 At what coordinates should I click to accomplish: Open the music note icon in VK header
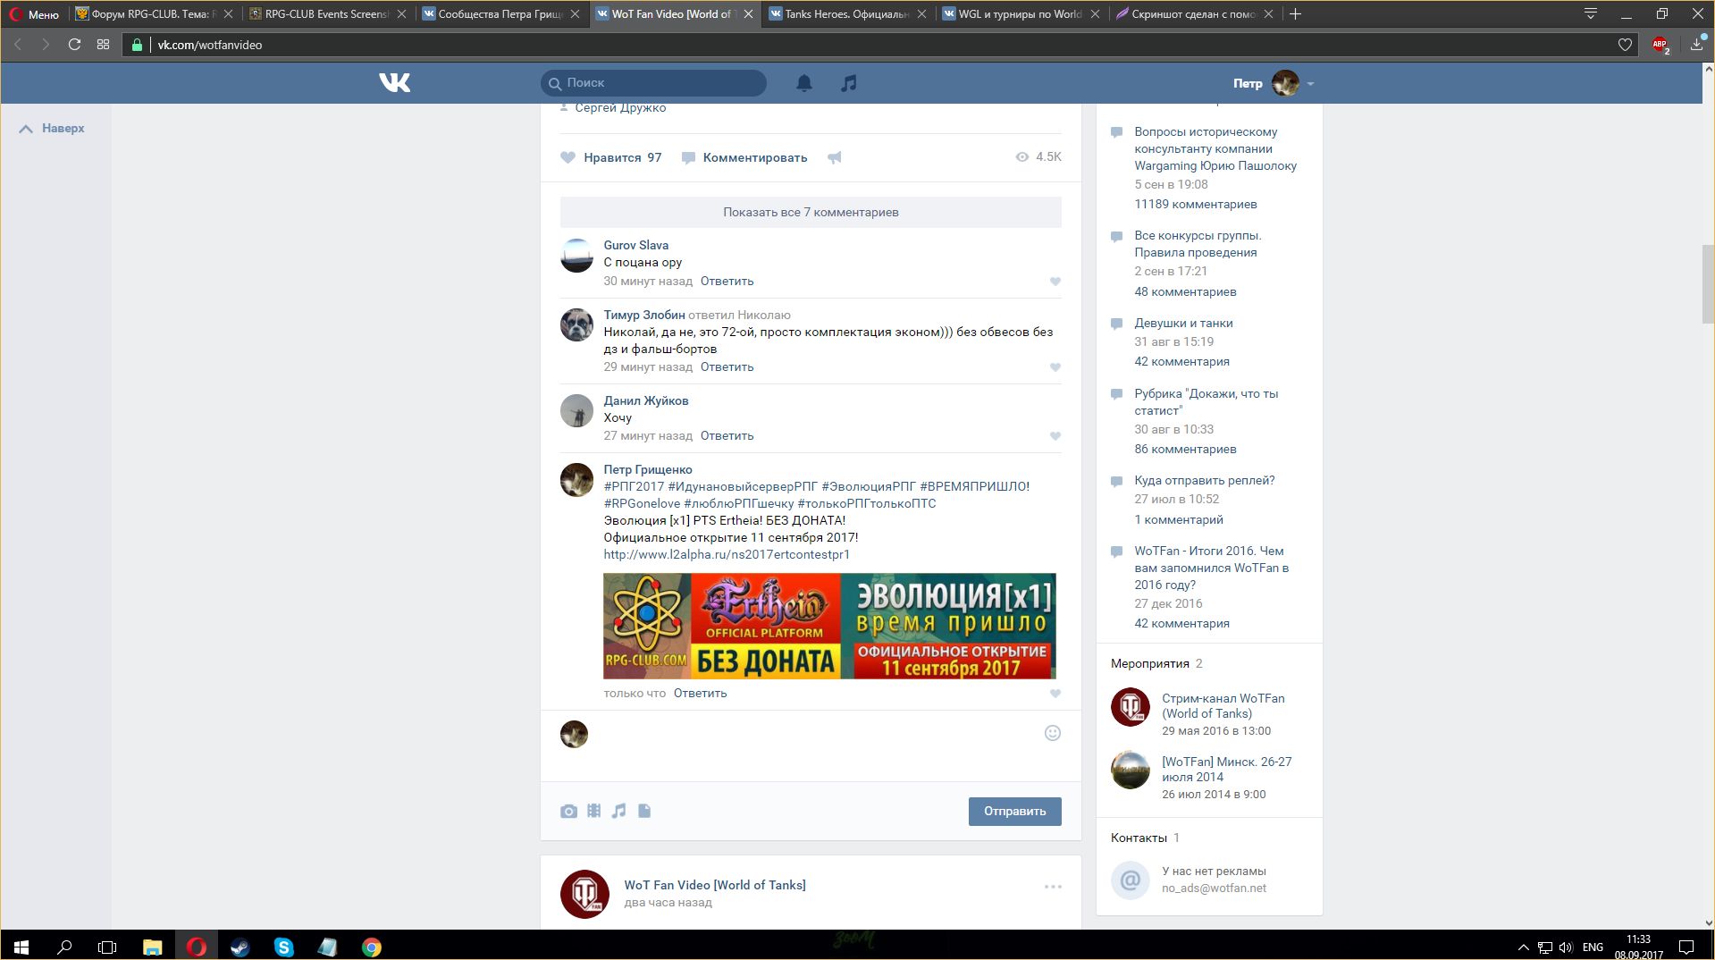coord(848,83)
